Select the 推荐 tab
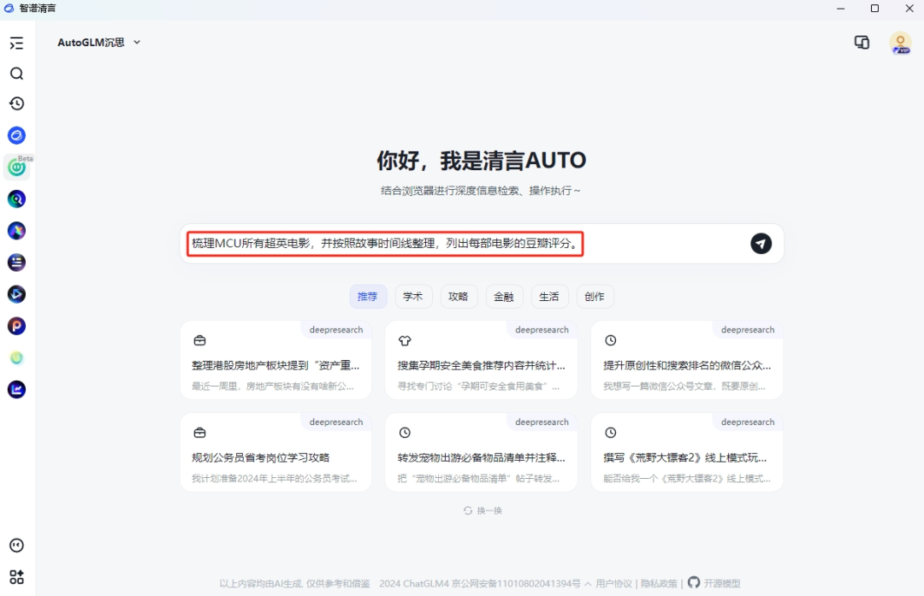 (x=368, y=296)
